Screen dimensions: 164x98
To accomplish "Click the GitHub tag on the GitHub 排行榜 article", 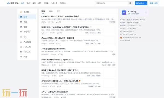I will (91, 87).
